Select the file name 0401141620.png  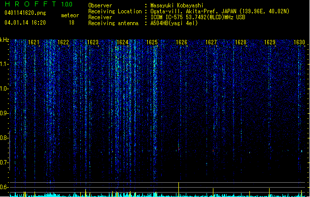[25, 13]
